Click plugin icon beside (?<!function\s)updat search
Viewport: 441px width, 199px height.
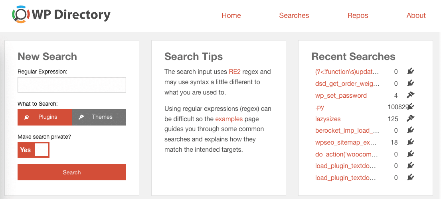411,71
